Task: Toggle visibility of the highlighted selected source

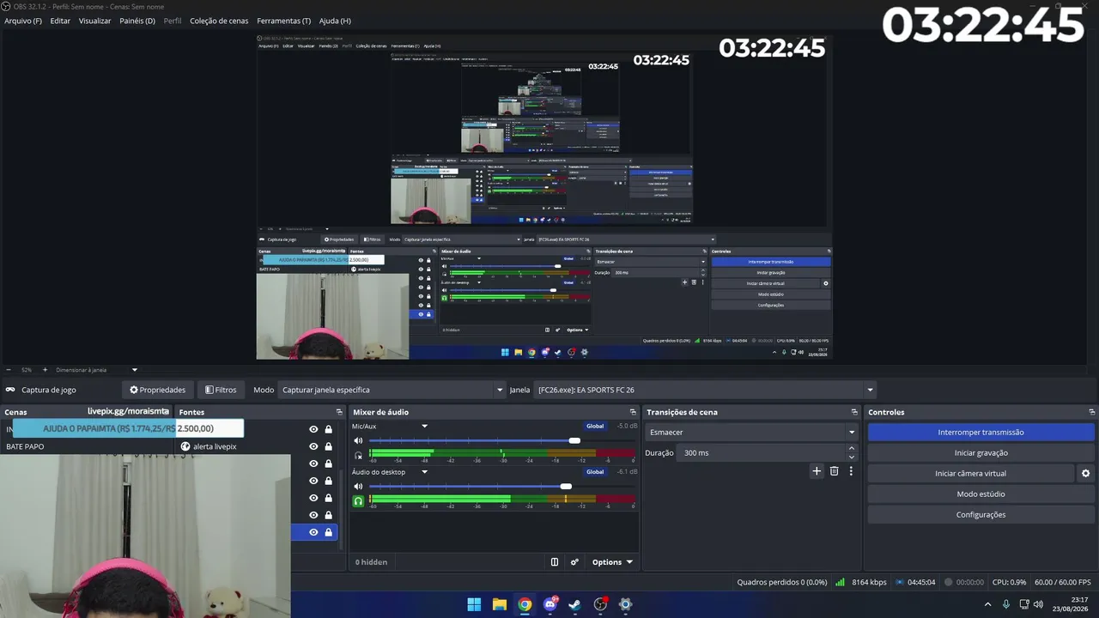Action: click(x=313, y=532)
